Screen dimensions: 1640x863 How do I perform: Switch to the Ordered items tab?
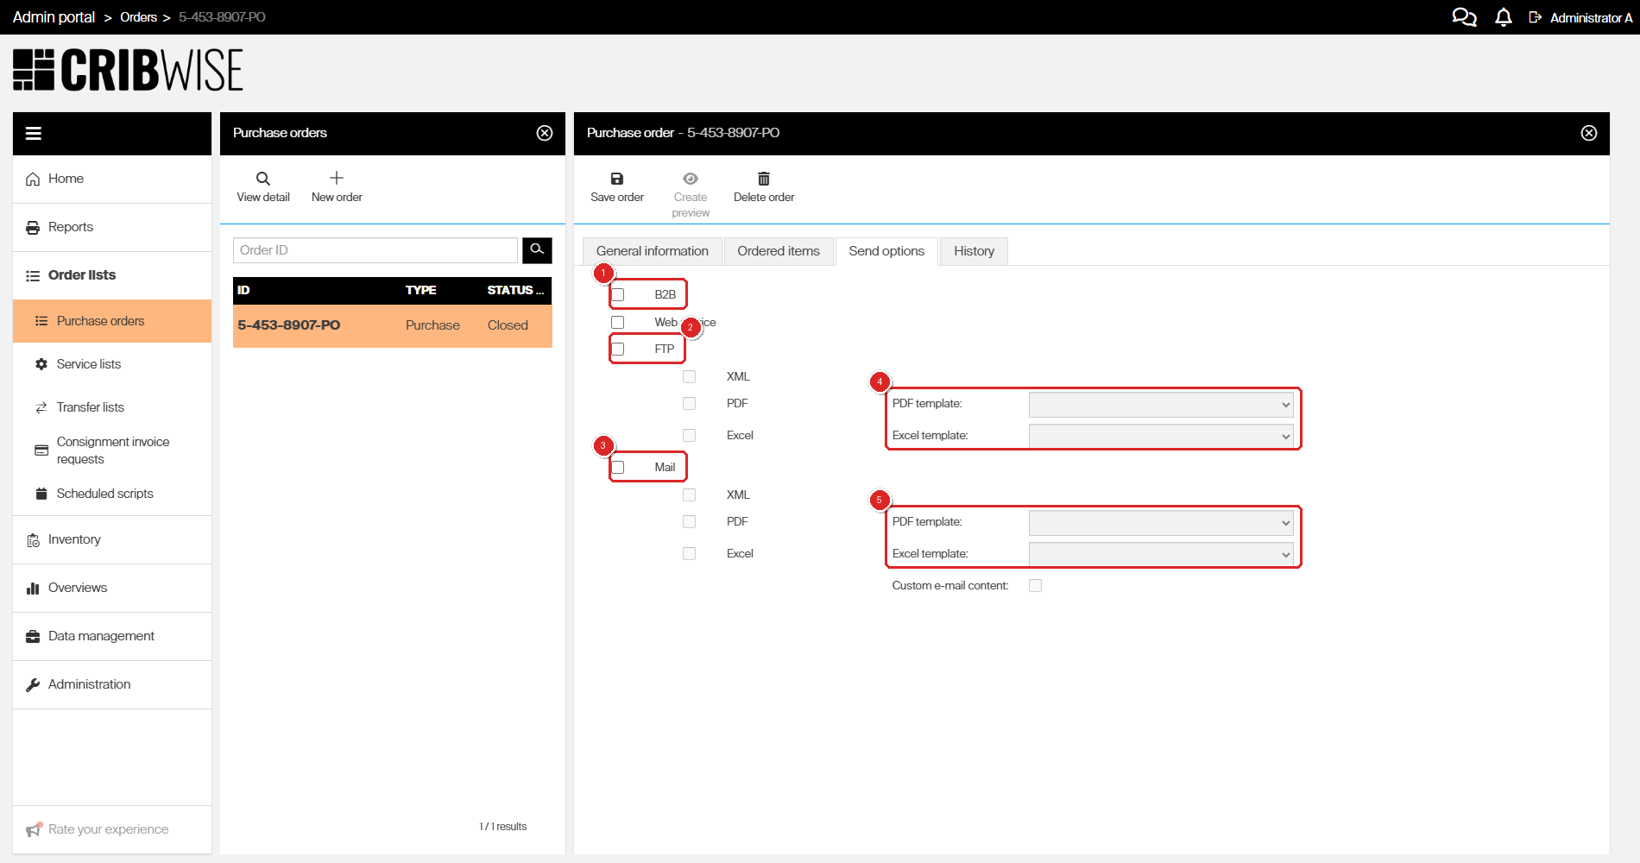point(779,251)
